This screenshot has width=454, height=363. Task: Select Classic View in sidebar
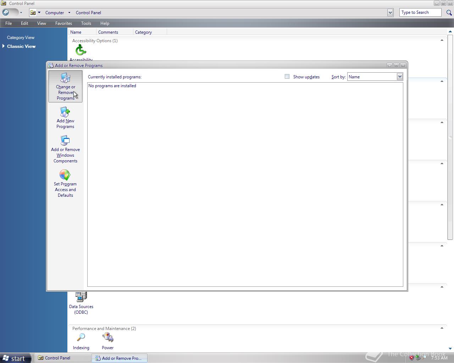[x=21, y=46]
